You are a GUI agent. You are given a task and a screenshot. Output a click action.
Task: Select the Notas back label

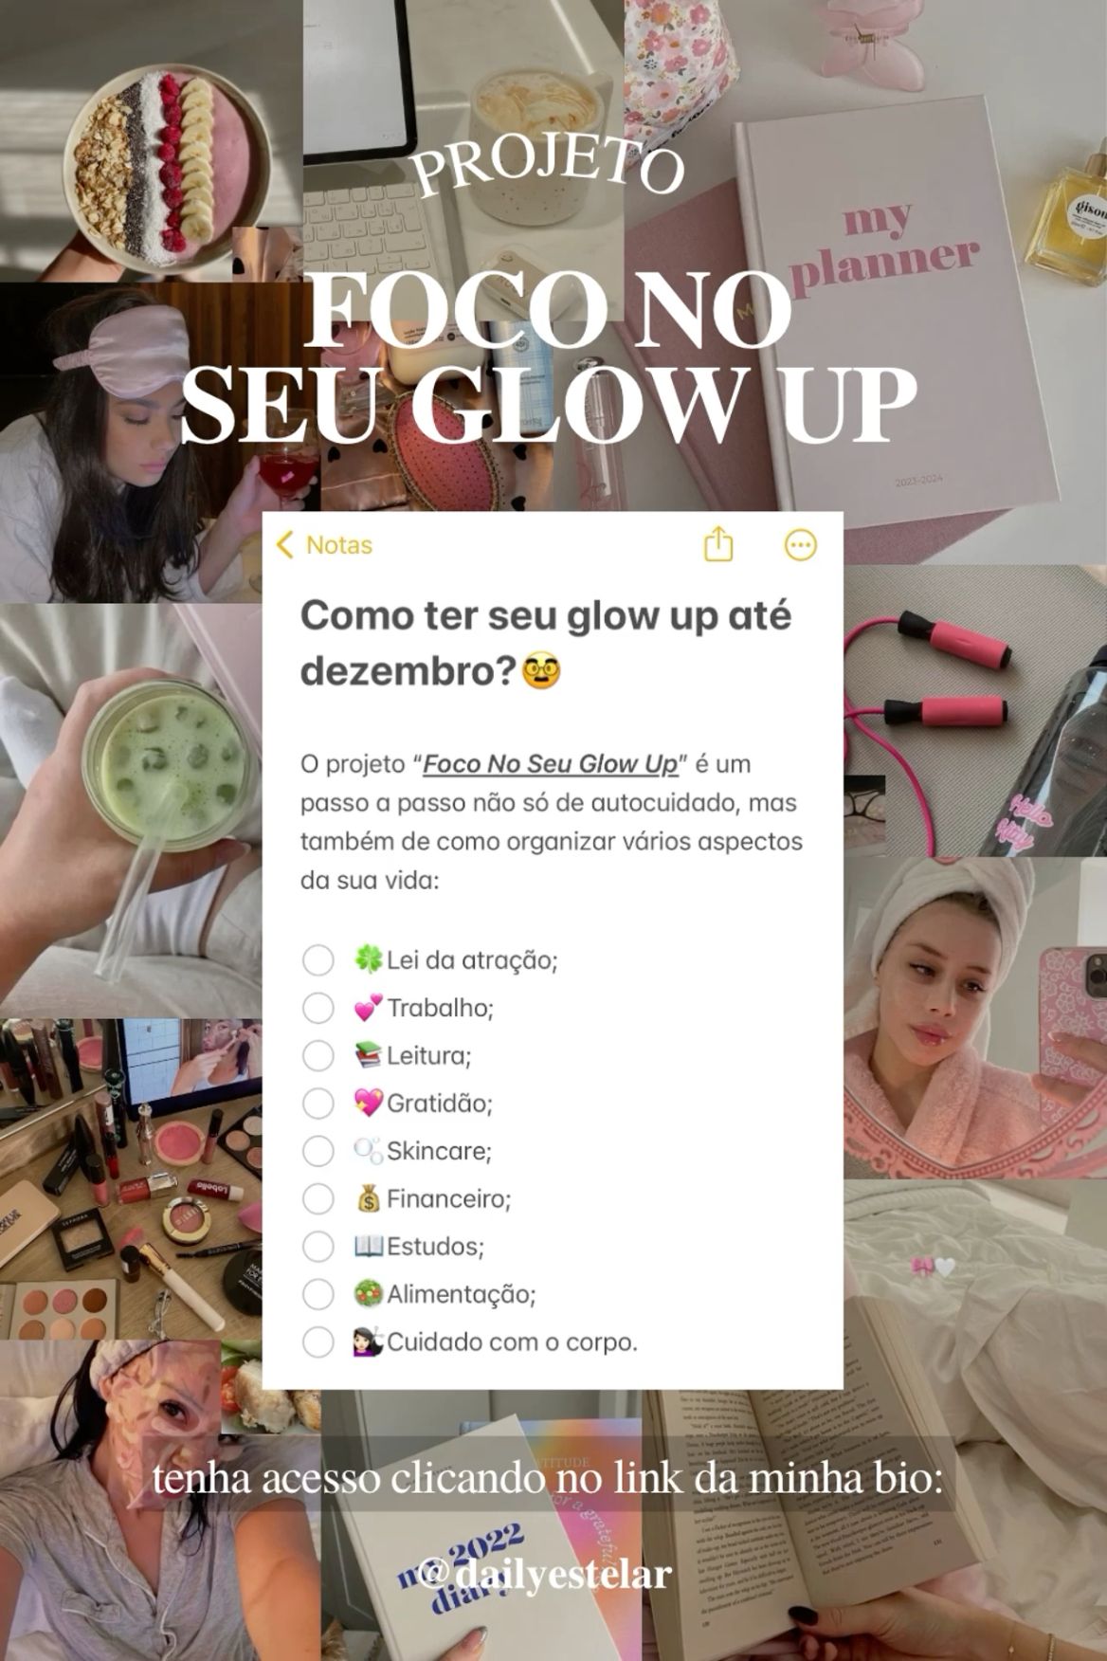[339, 545]
